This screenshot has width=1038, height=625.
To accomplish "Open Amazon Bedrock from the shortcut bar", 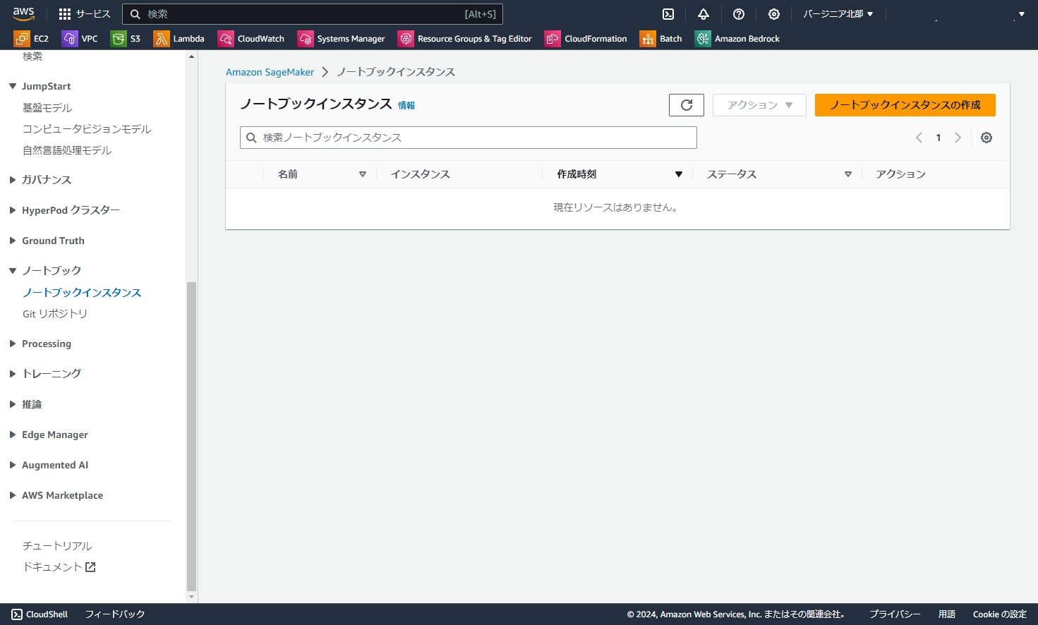I will [x=737, y=39].
